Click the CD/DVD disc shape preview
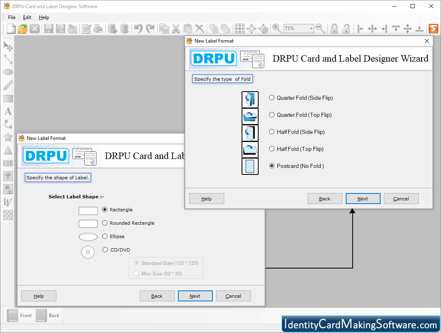Screen dimensions: 441x333 click(88, 252)
